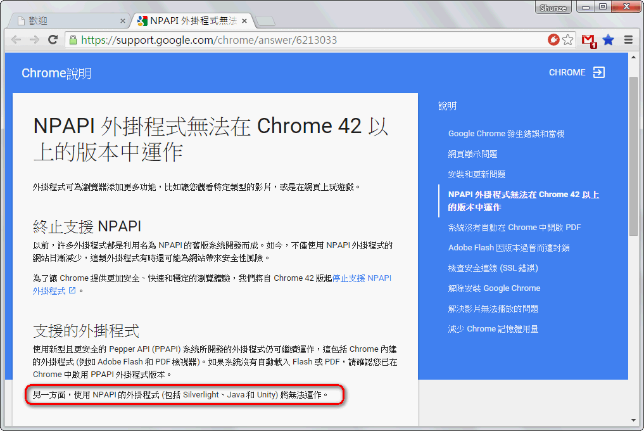The image size is (644, 431).
Task: Bookmark this page with the star outline
Action: 567,40
